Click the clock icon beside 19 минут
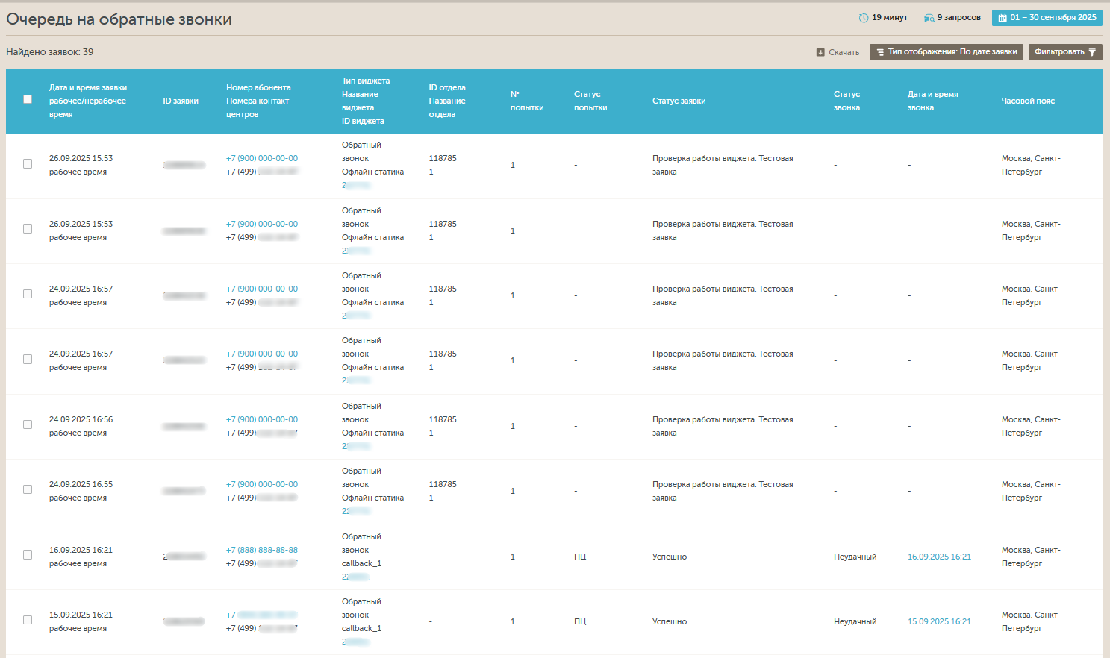This screenshot has width=1110, height=658. click(864, 18)
